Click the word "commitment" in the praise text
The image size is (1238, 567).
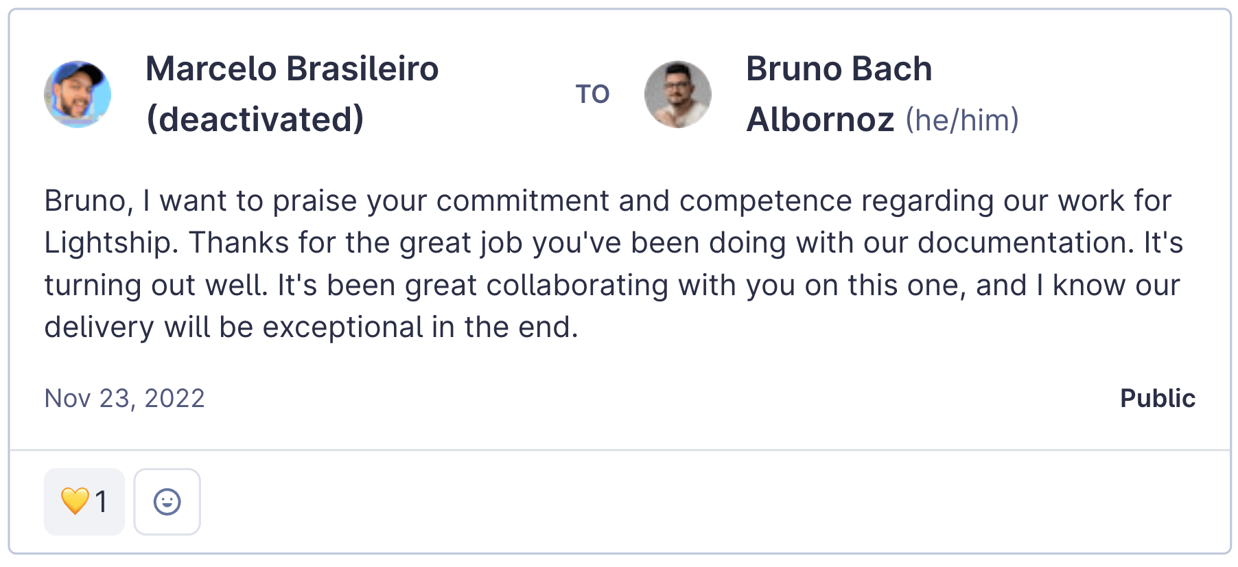[x=522, y=201]
